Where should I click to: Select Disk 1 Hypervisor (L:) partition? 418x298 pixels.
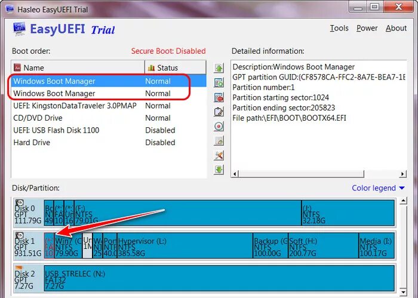point(185,245)
